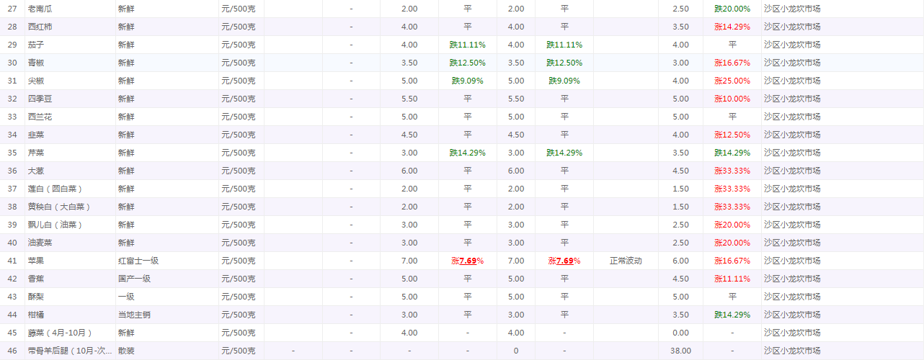Click 涨12.50% in the 韭菜 row
Viewport: 924px width, 360px height.
coord(732,135)
